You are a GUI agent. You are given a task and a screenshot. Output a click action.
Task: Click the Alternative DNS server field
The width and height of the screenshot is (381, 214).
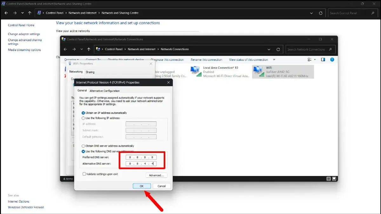141,164
